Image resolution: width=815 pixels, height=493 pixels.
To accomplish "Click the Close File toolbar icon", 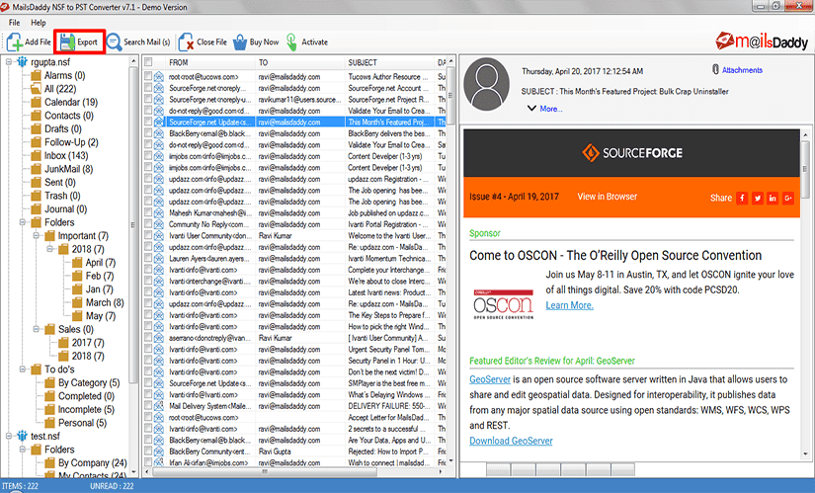I will tap(186, 42).
